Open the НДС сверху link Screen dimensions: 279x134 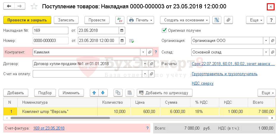203,83
